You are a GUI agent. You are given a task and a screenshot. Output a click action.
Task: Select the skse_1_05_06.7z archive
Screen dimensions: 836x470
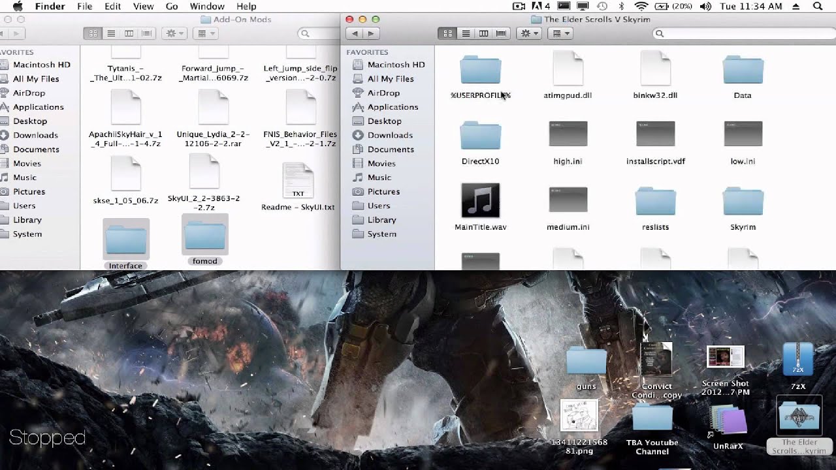point(125,173)
